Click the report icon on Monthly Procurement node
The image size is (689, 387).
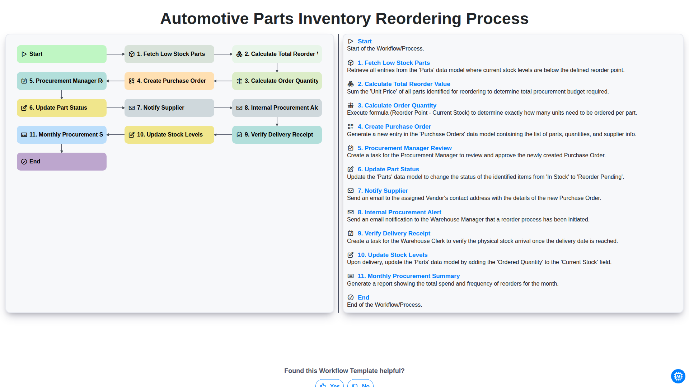tap(24, 135)
